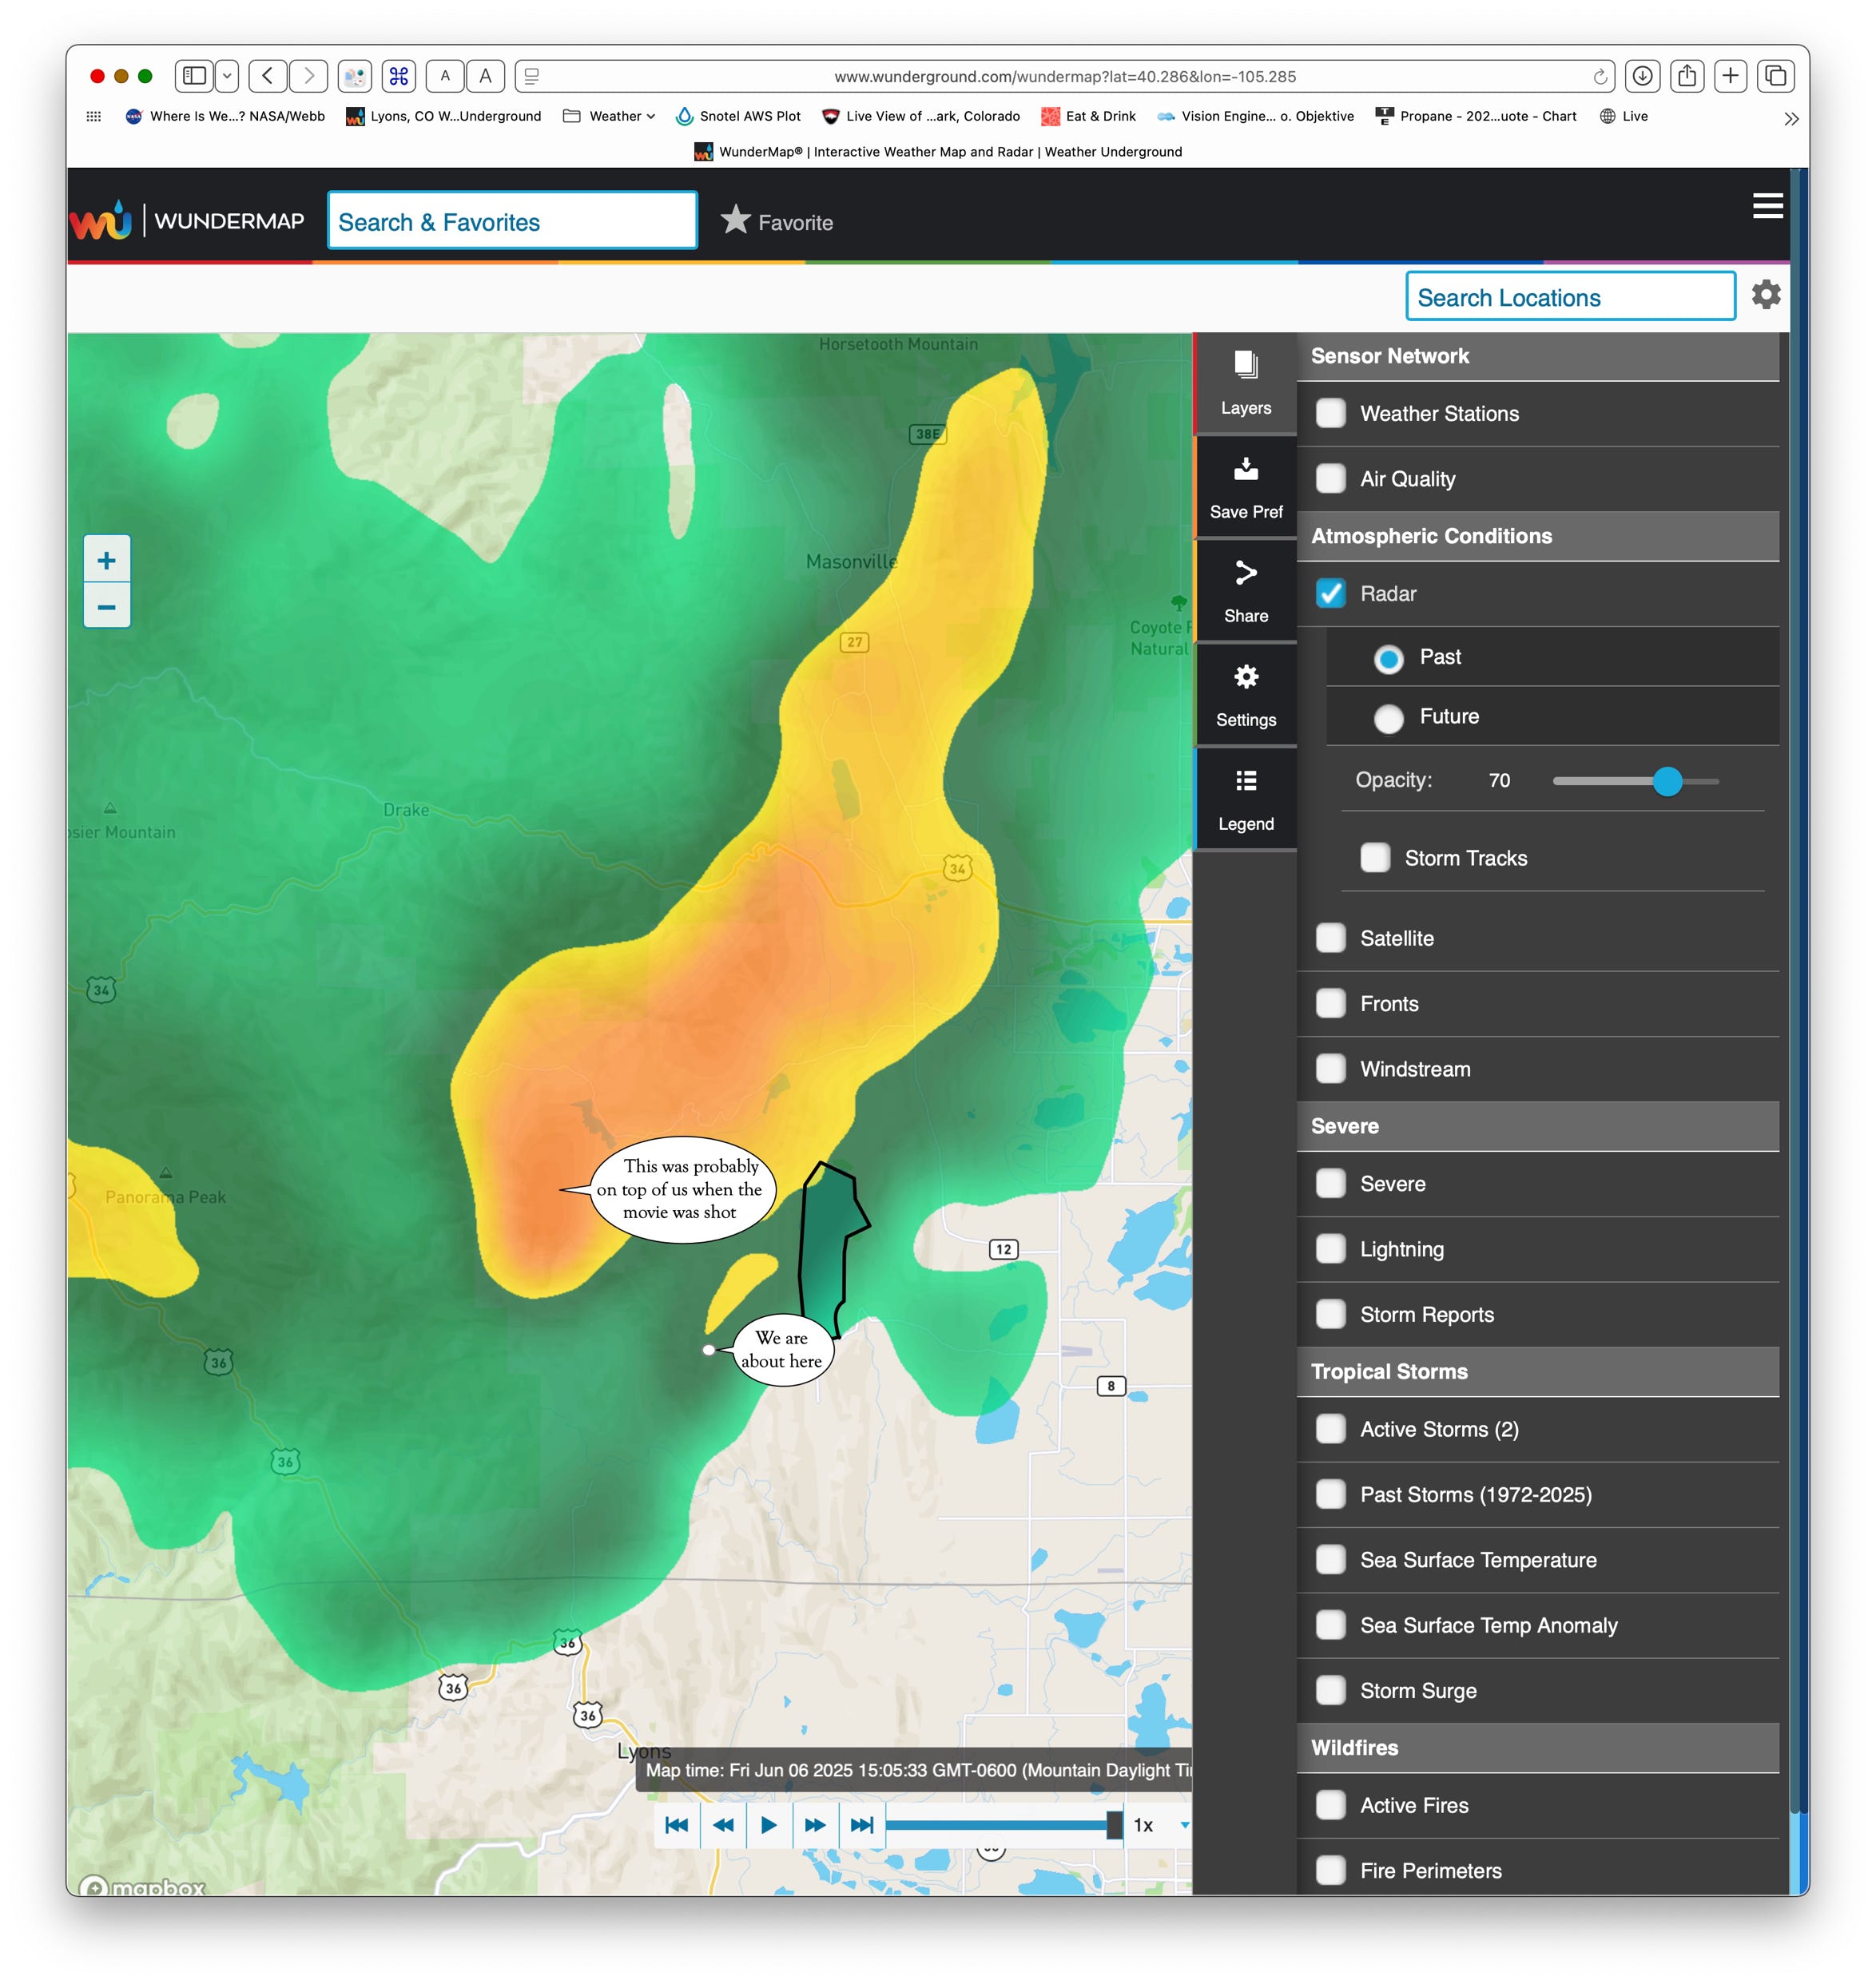1876x1984 pixels.
Task: Select the Future radar option
Action: click(1388, 717)
